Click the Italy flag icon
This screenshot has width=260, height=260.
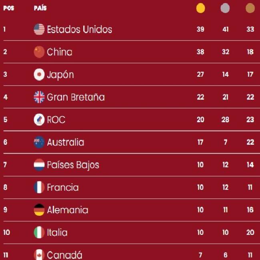(39, 232)
